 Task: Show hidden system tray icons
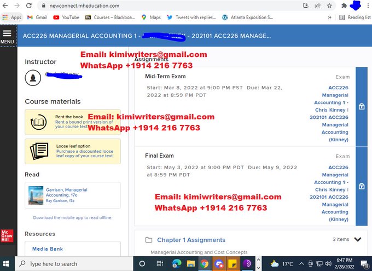301,264
